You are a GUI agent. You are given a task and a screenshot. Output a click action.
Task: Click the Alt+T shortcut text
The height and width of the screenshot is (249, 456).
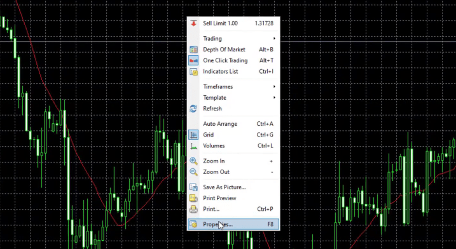(266, 60)
